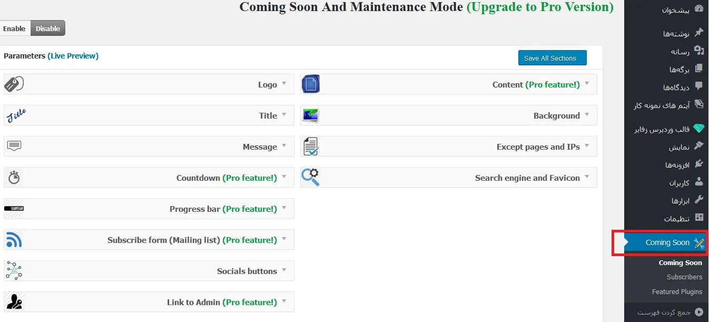Click the plugins plug icon in sidebar
709x322 pixels.
click(699, 164)
